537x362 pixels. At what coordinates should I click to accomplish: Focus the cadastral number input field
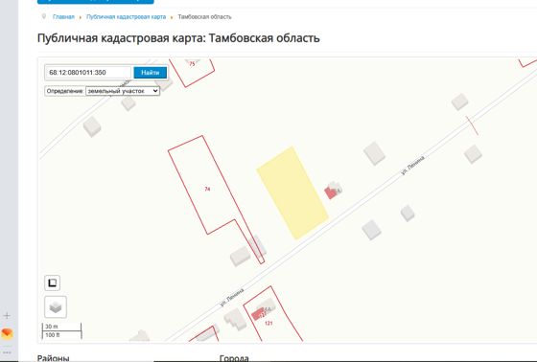pos(88,73)
